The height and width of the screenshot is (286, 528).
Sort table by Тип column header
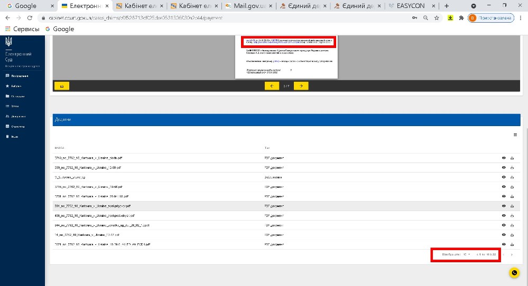click(x=267, y=148)
